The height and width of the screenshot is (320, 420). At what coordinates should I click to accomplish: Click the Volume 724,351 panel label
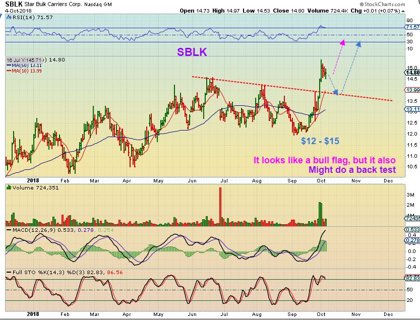[36, 187]
